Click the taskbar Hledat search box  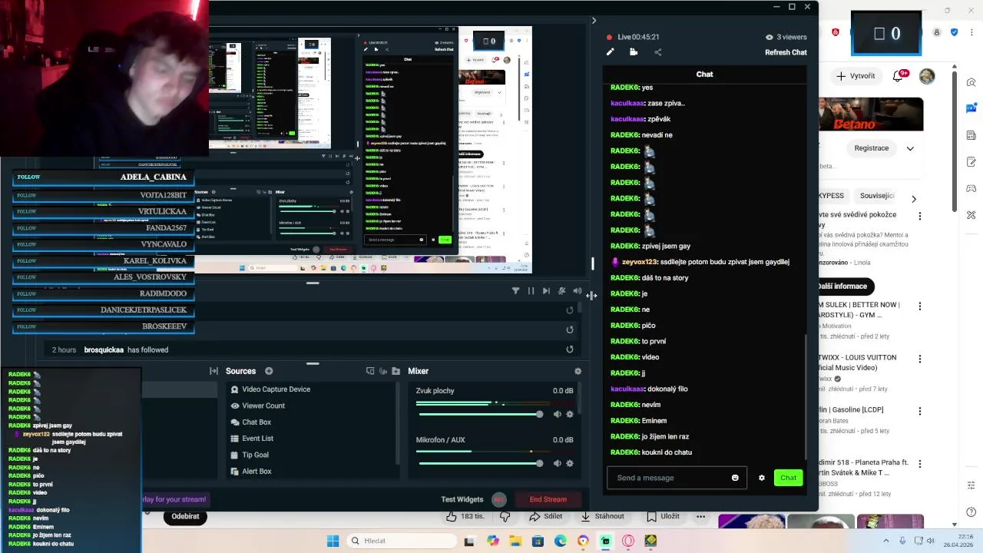pyautogui.click(x=400, y=541)
